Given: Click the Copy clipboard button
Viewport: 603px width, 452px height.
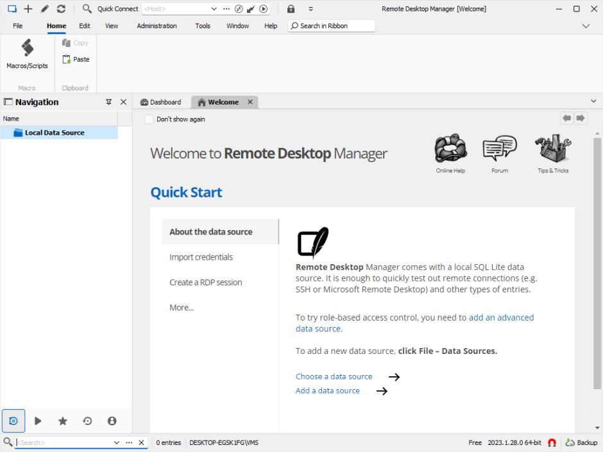Looking at the screenshot, I should (76, 43).
